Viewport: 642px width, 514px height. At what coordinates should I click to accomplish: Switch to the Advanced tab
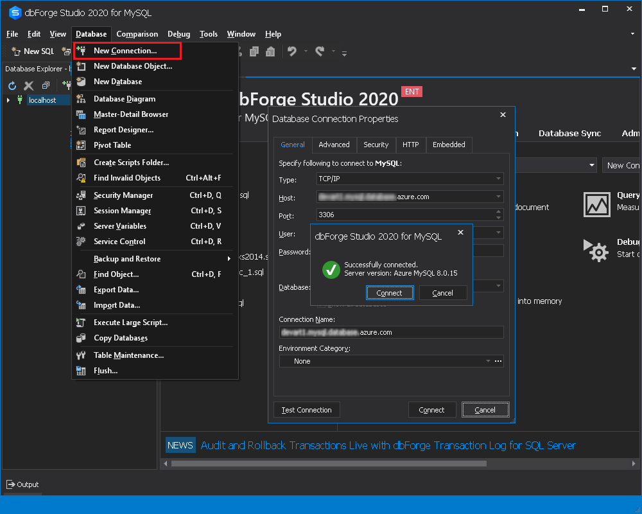tap(334, 145)
